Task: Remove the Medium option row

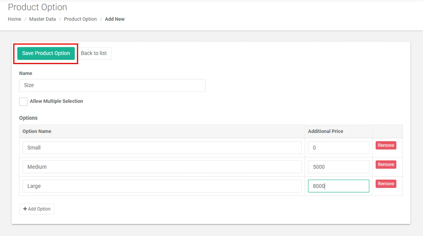Action: click(x=386, y=165)
